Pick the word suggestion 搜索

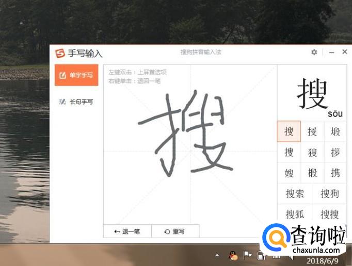tap(295, 193)
